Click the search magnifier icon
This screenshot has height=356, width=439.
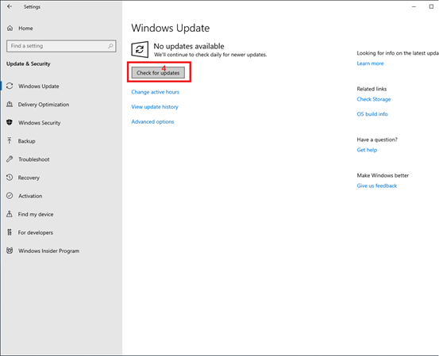coord(110,46)
